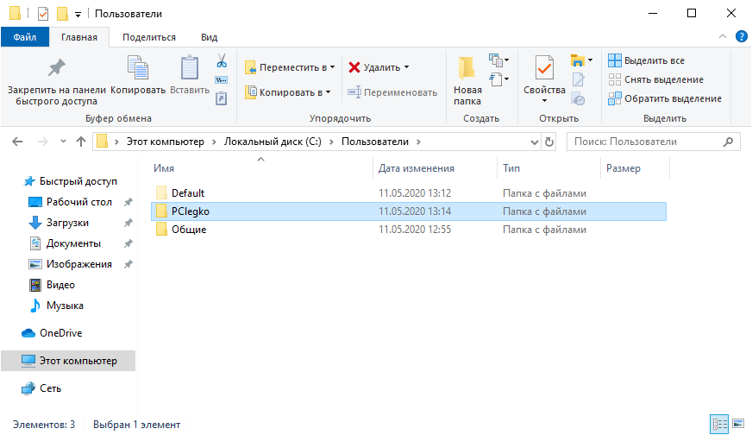The image size is (752, 435).
Task: Click the Поиск: Пользователи search field
Action: click(x=642, y=142)
